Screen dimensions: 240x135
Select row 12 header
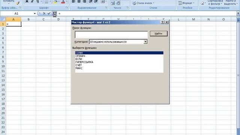(3, 76)
